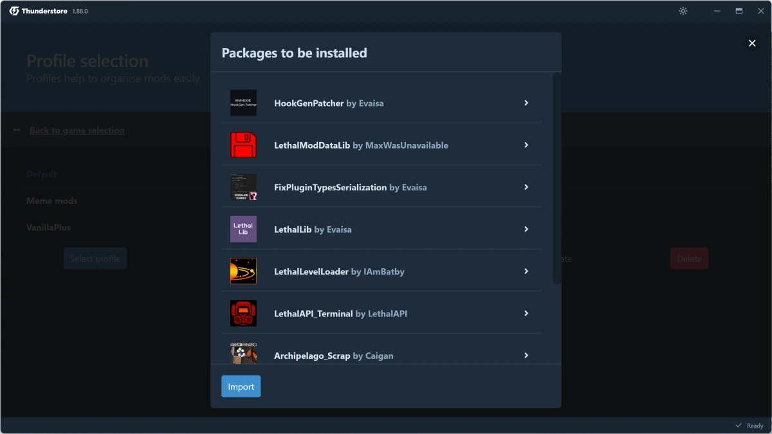Click the LethalLevelLoader planet icon
This screenshot has height=434, width=772.
tap(243, 271)
